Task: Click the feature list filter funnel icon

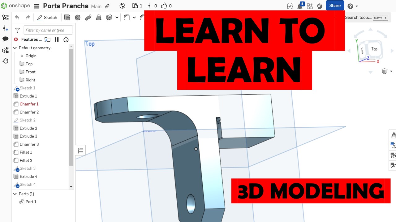Action: (18, 30)
